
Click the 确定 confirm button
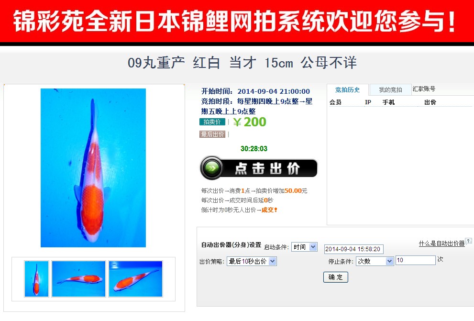pos(336,277)
